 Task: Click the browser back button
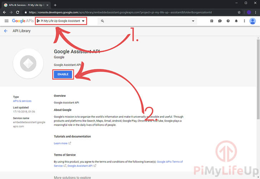tap(5, 12)
